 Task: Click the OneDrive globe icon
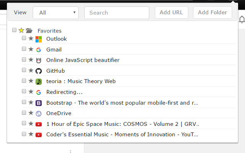coord(38,114)
